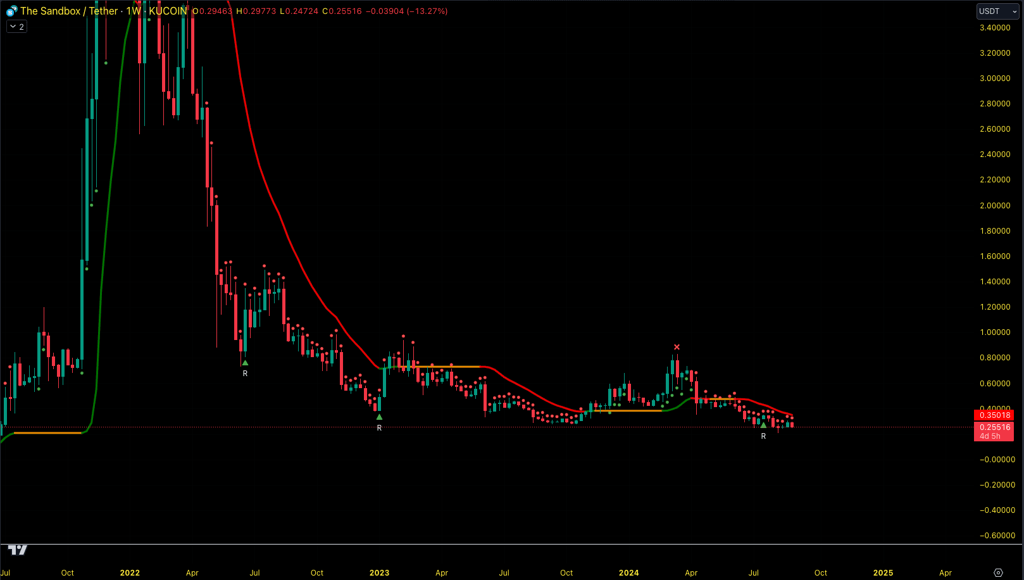The width and height of the screenshot is (1024, 580).
Task: Click the 0.60000 price axis label
Action: point(995,384)
